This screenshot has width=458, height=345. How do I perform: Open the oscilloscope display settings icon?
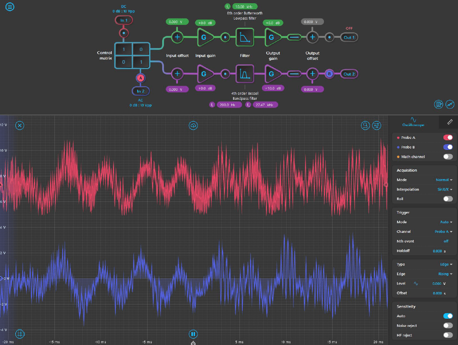377,125
